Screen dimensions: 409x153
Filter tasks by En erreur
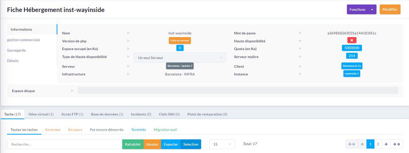coord(53,129)
